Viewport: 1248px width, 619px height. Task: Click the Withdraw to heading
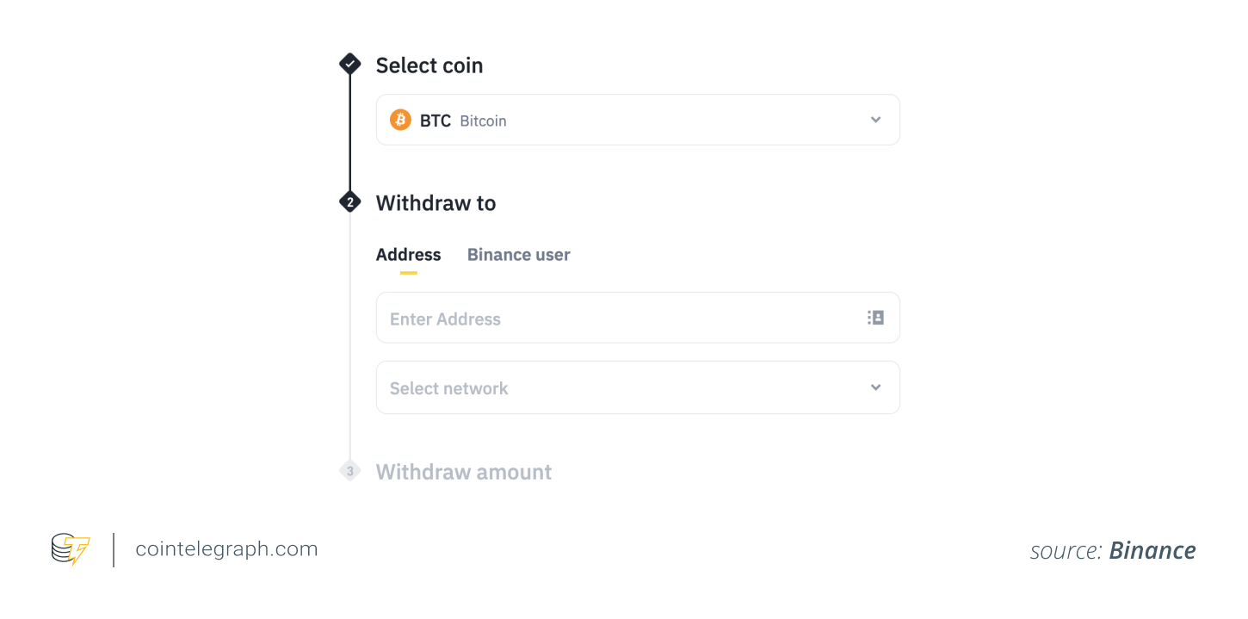436,202
